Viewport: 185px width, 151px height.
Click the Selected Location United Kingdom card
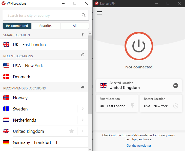click(x=139, y=86)
